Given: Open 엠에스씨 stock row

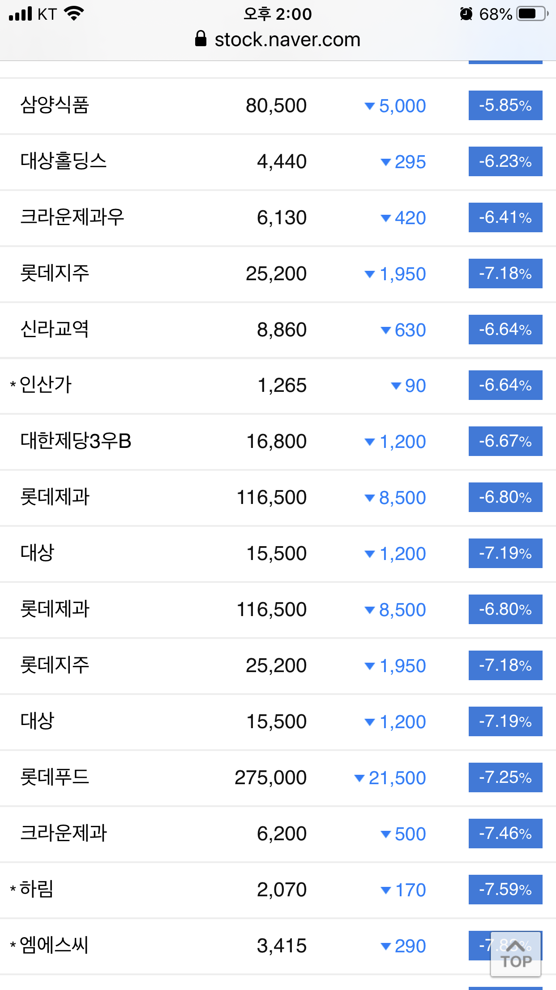Looking at the screenshot, I should point(54,946).
